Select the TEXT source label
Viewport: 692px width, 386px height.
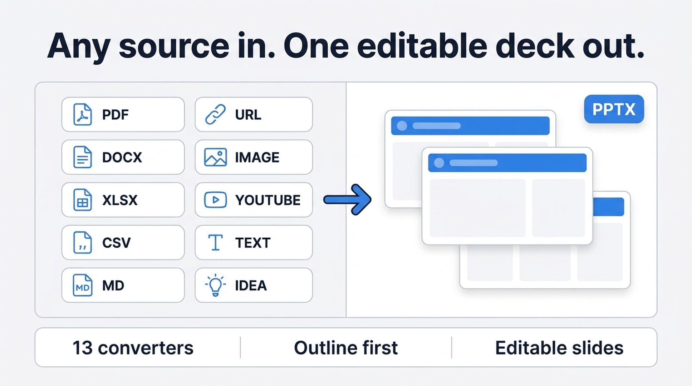(x=253, y=243)
